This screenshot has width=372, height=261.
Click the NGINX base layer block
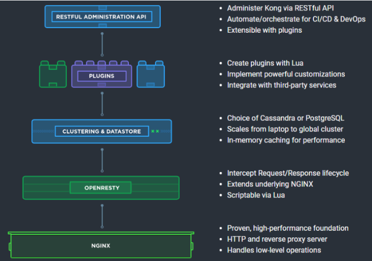101,246
